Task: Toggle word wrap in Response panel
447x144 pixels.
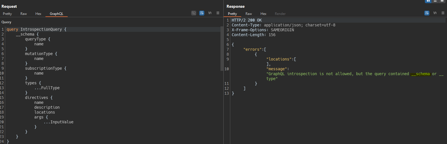Action: pyautogui.click(x=427, y=13)
